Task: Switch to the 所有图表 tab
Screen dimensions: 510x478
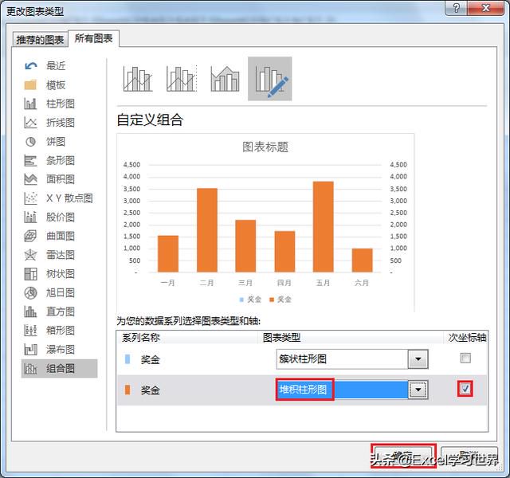Action: 94,39
